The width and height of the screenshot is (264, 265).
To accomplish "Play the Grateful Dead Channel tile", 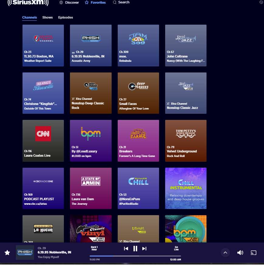I will click(43, 45).
